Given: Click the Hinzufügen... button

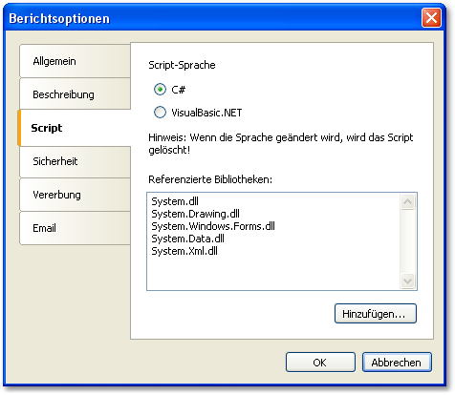Looking at the screenshot, I should [376, 314].
